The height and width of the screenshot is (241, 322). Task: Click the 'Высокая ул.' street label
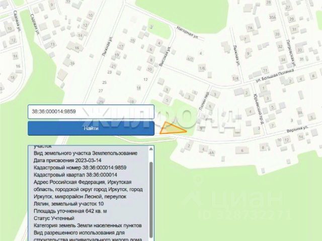click(165, 57)
